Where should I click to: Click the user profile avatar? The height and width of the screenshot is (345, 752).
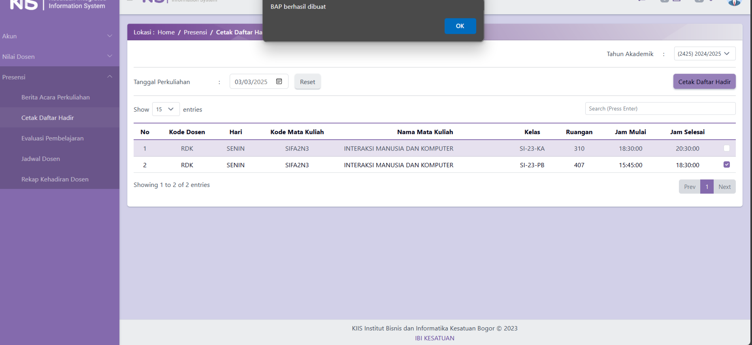click(x=734, y=2)
